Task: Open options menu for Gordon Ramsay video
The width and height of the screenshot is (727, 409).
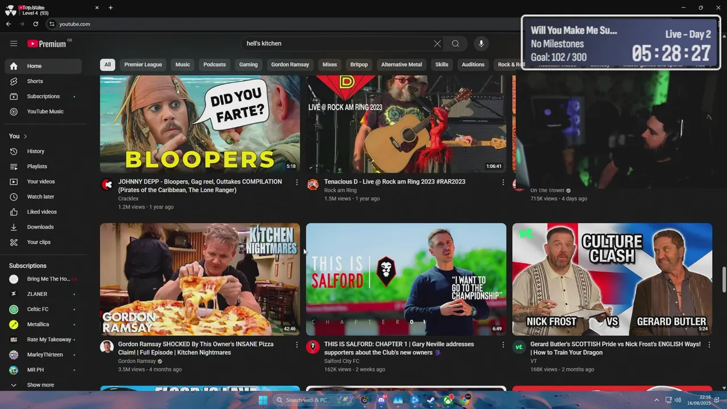Action: coord(296,345)
